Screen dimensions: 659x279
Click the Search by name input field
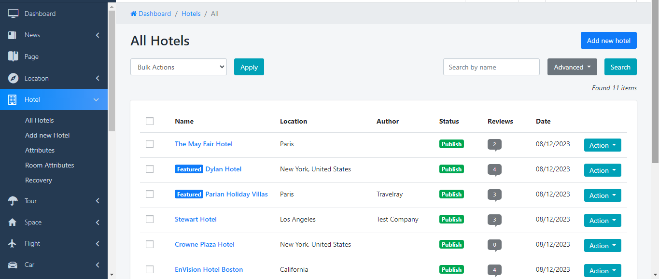point(491,67)
